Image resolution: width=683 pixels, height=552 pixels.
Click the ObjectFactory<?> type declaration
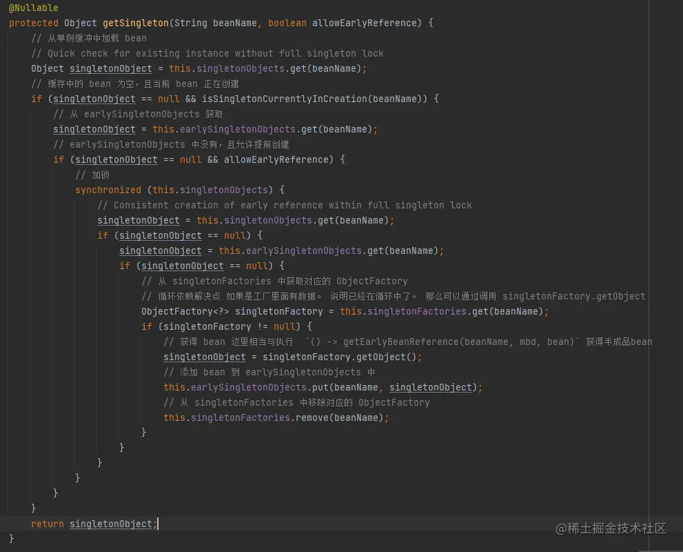[x=185, y=311]
